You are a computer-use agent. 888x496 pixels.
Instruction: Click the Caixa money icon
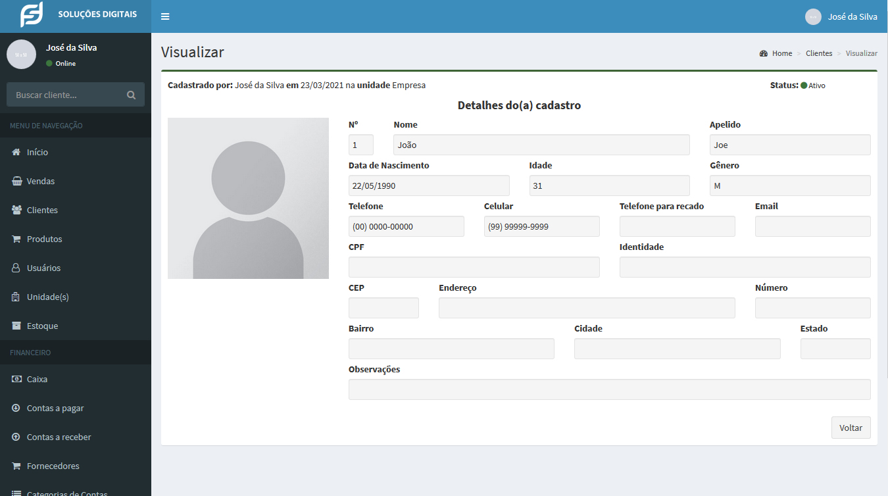16,379
